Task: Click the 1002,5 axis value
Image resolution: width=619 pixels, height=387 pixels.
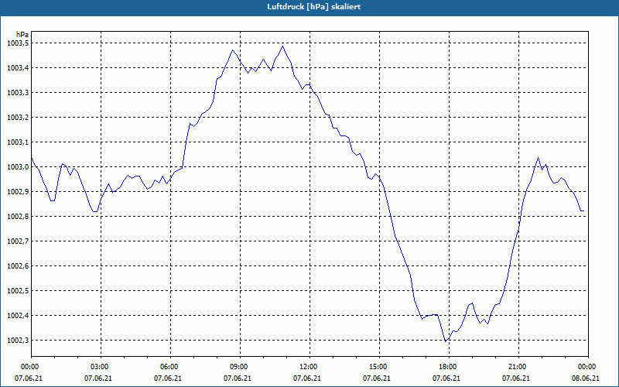Action: click(18, 291)
